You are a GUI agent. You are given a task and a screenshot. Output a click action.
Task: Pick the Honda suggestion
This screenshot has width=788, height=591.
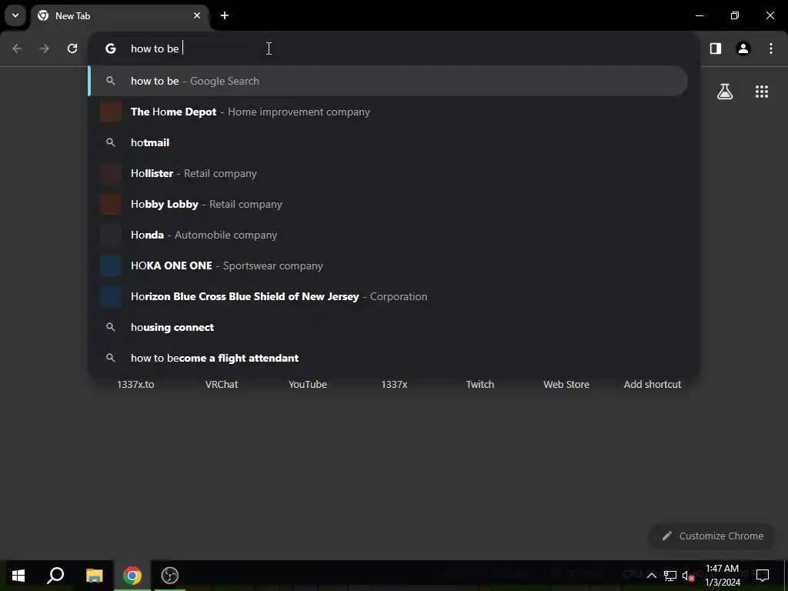click(x=388, y=235)
